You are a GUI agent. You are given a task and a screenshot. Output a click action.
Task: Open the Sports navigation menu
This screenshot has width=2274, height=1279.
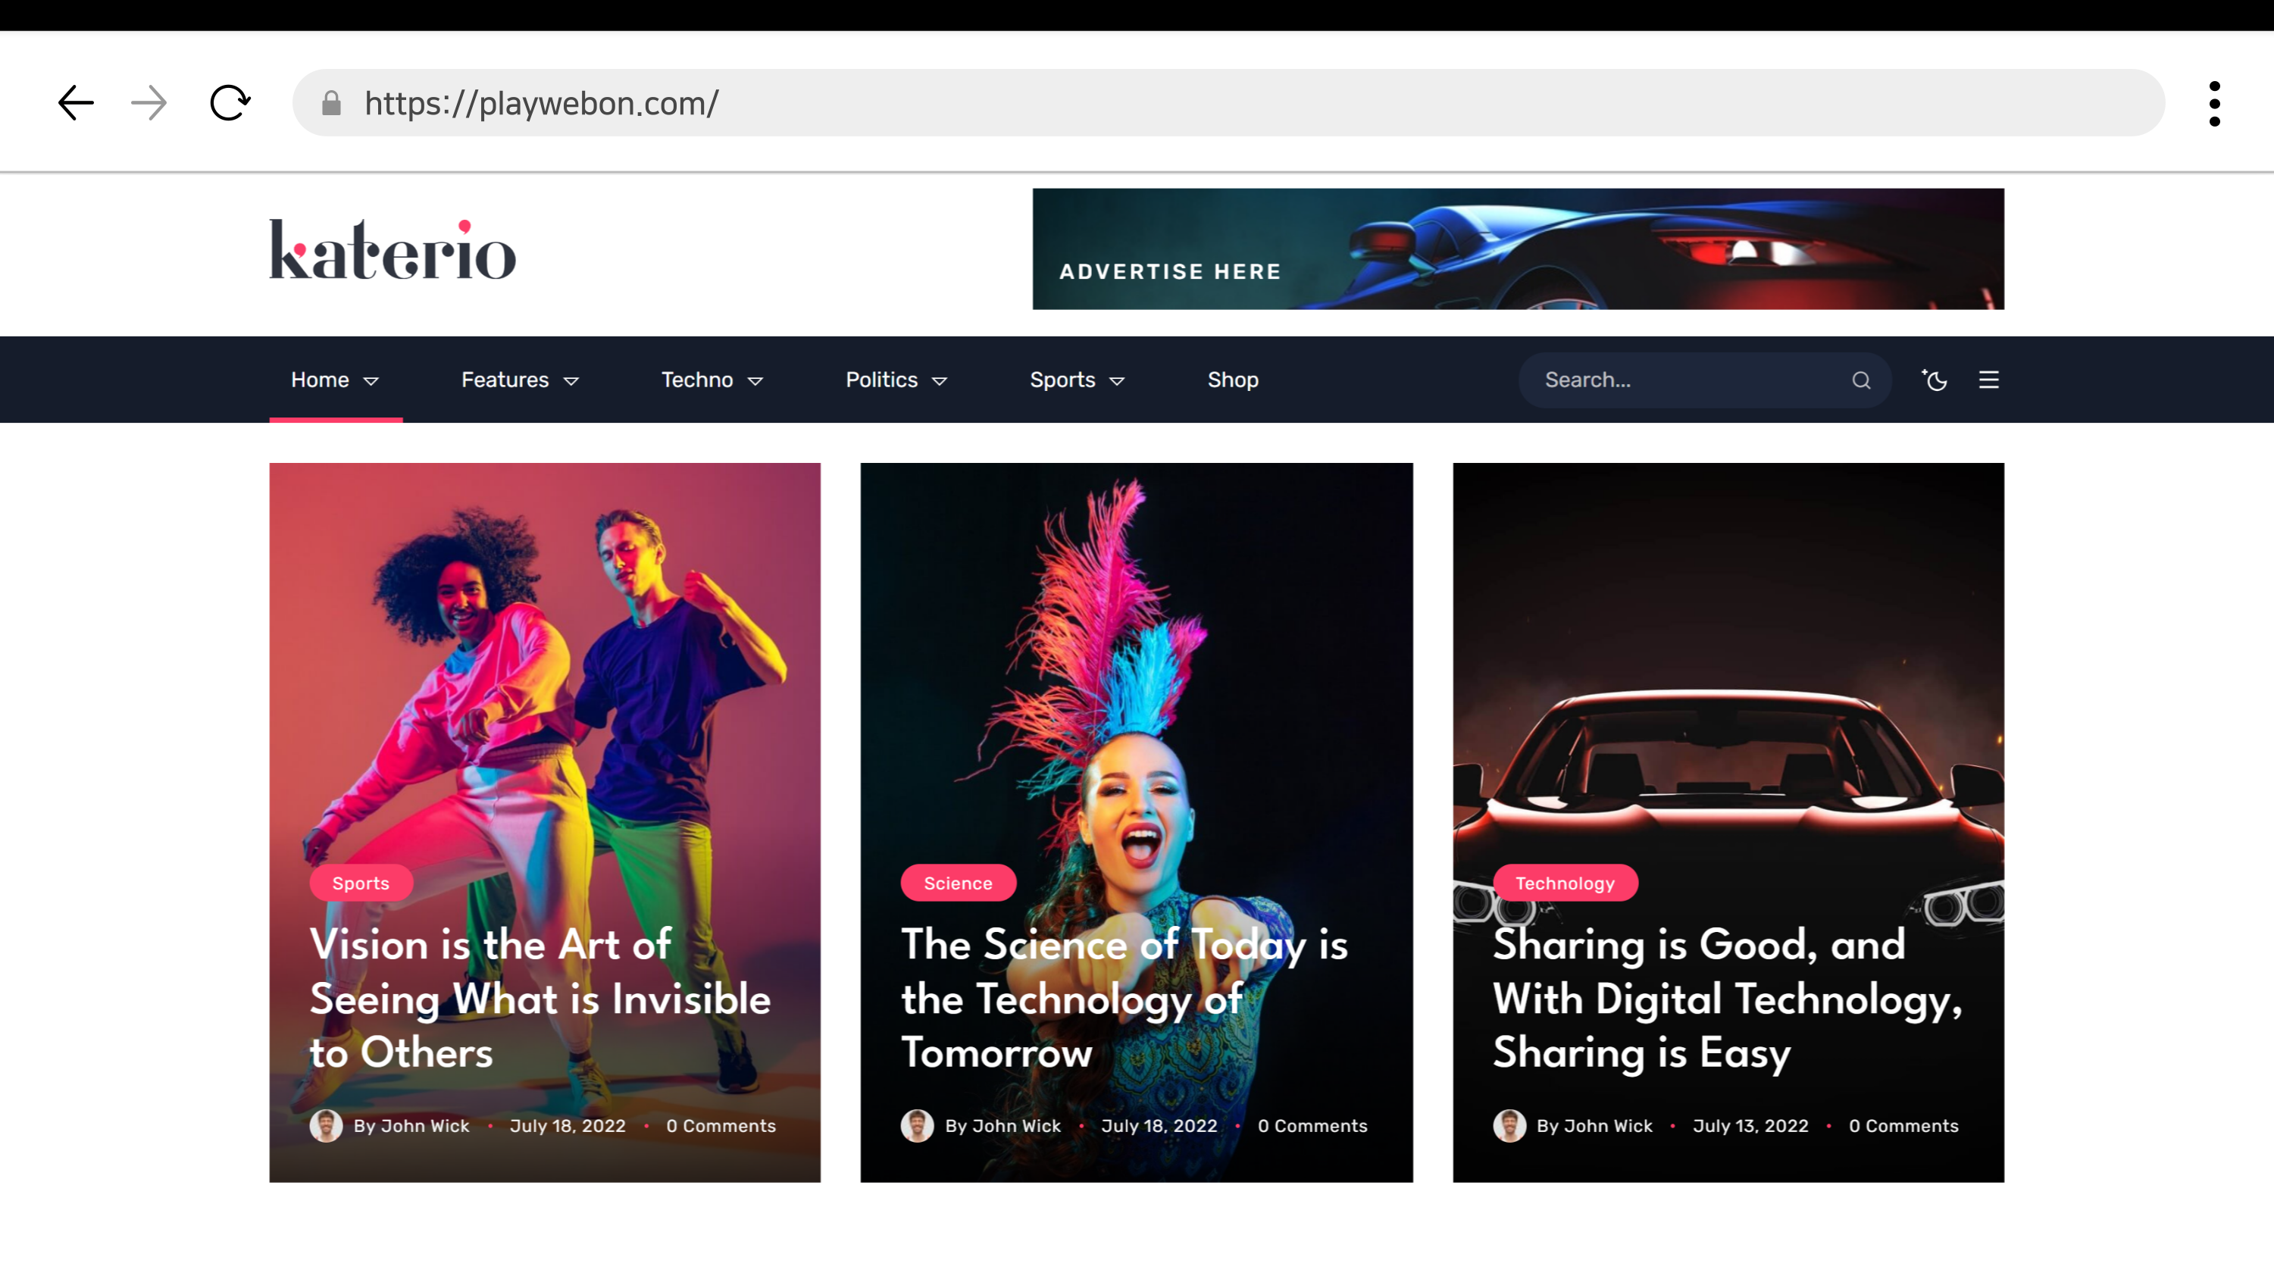(x=1076, y=380)
